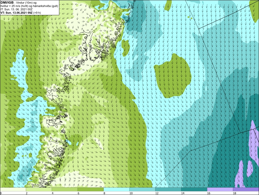Click the 4–6 m/s green legend swatch

[65, 189]
